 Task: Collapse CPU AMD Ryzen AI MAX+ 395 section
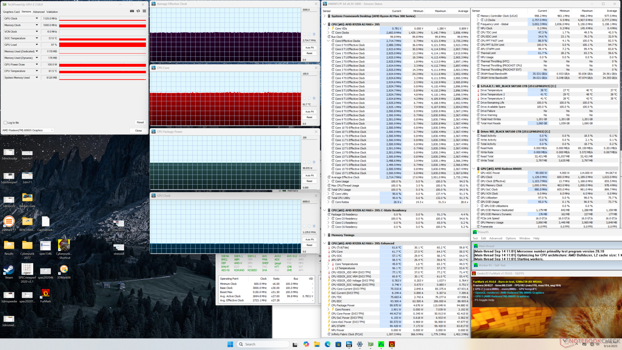click(325, 24)
